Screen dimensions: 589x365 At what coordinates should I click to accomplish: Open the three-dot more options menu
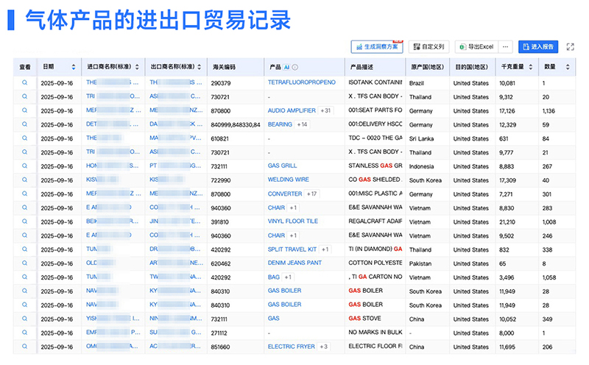(505, 46)
